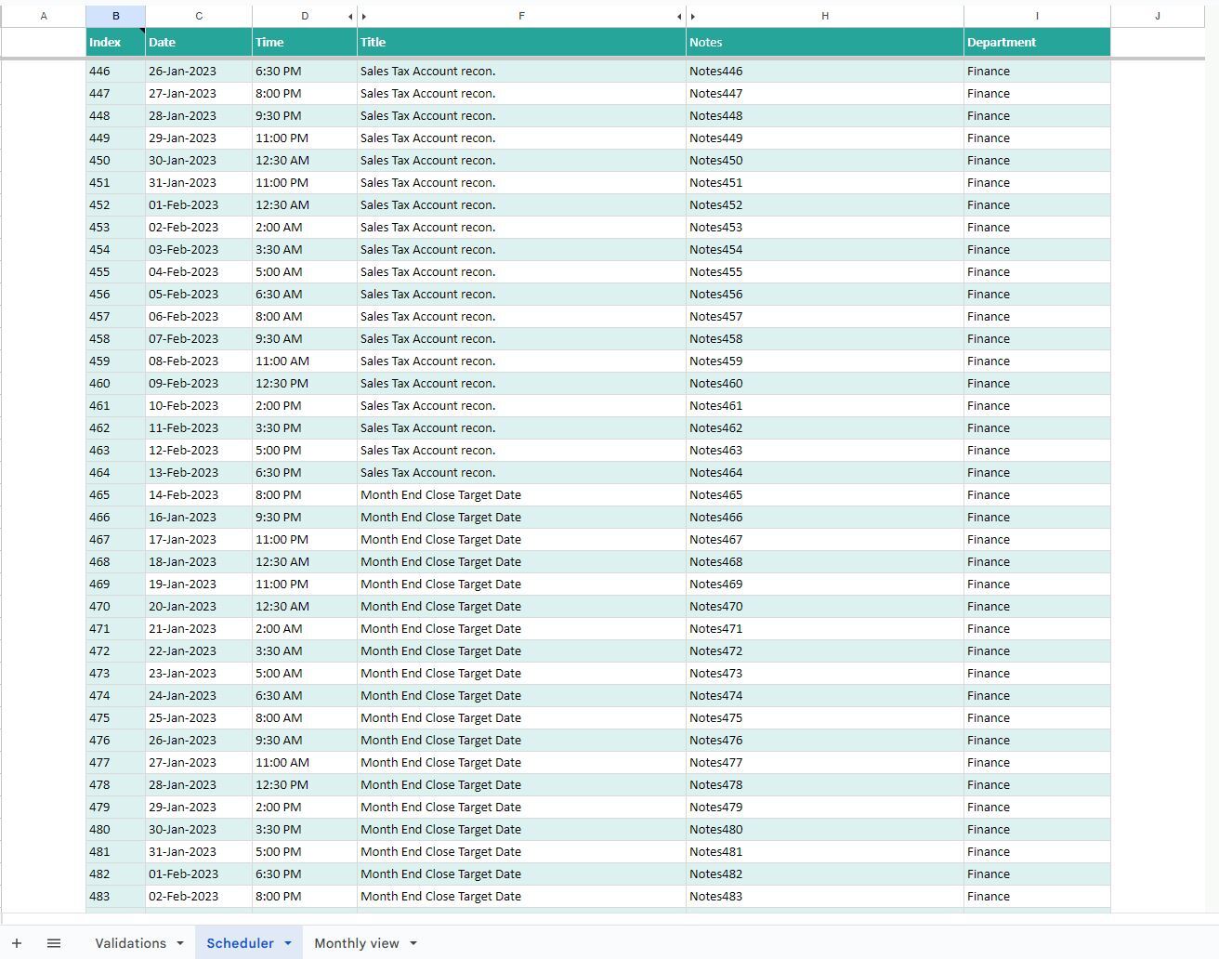
Task: Open the Monthly view sheet tab
Action: [357, 943]
